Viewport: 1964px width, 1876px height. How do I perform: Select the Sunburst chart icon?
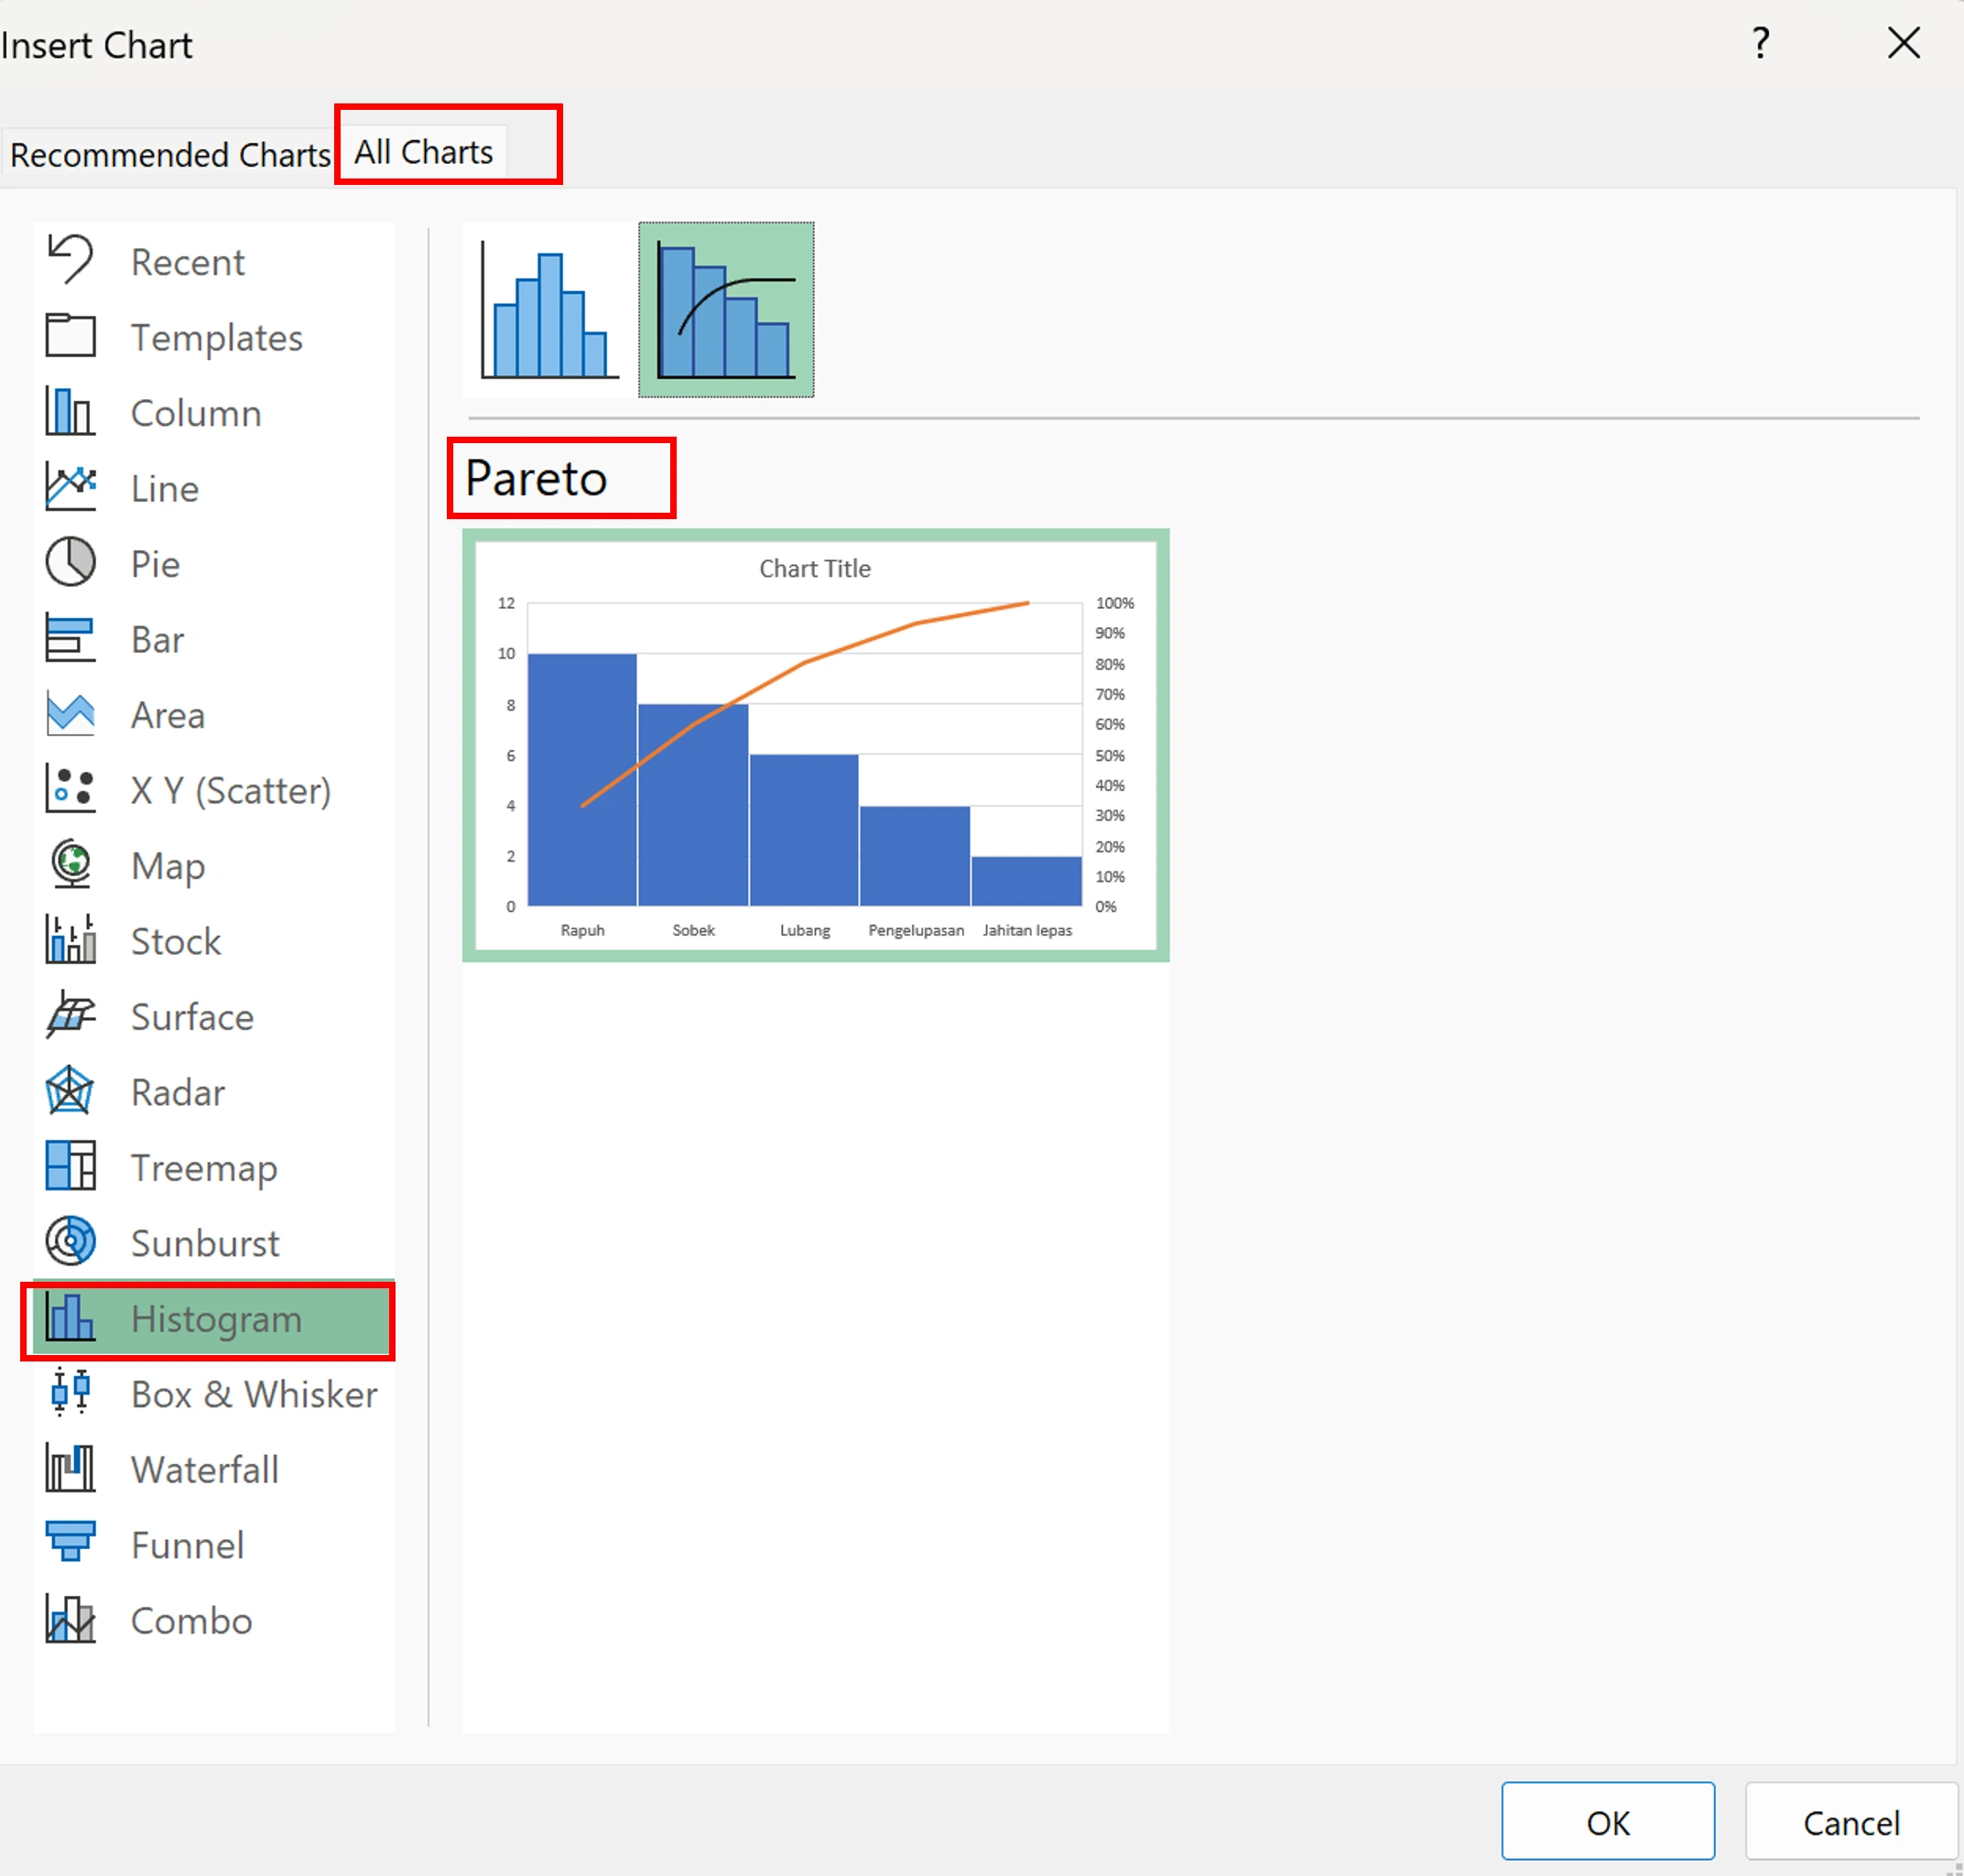70,1242
